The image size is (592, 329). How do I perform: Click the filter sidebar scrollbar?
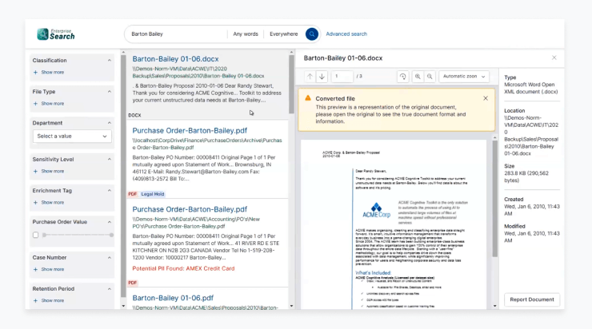coord(123,176)
